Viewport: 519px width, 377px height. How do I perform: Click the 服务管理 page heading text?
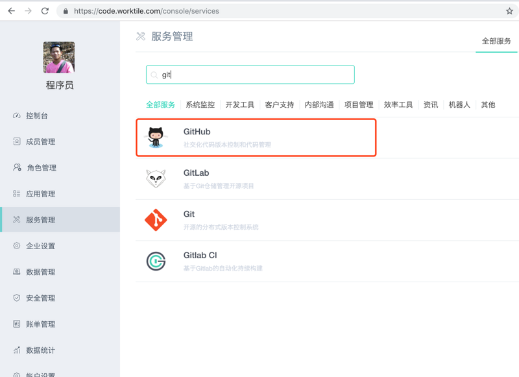coord(172,36)
